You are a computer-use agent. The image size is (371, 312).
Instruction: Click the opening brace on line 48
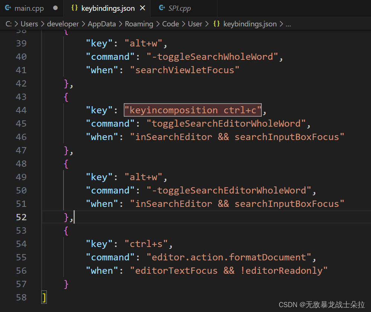(x=66, y=164)
